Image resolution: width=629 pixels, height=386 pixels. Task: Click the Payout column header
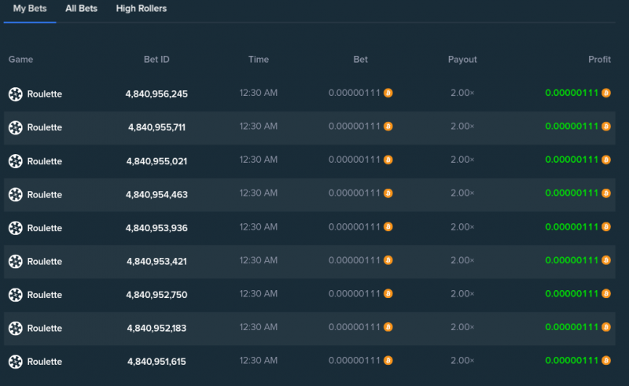462,60
